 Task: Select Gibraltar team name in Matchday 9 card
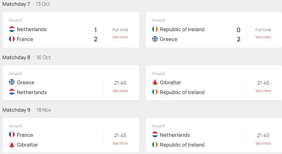point(27,145)
